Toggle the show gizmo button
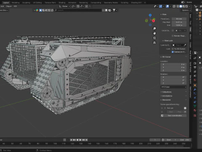The image size is (202, 152). point(161,6)
